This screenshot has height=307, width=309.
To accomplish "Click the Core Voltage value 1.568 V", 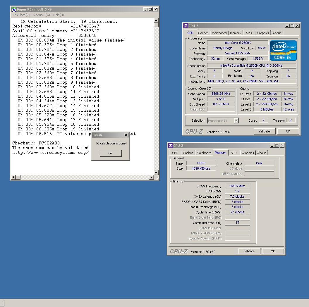I will coord(258,58).
